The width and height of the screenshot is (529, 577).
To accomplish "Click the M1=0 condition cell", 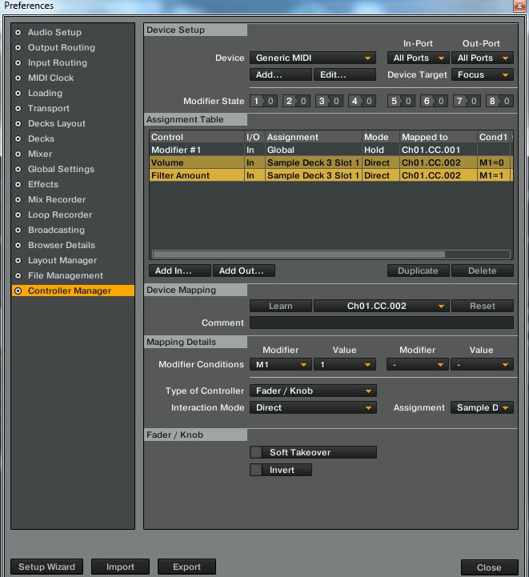I will click(x=493, y=162).
